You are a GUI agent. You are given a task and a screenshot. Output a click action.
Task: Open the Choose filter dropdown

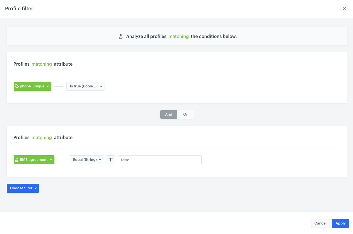21,188
